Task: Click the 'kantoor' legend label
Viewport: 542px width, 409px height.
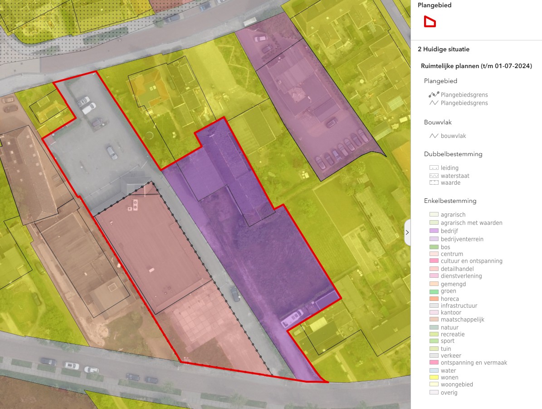Action: 451,312
